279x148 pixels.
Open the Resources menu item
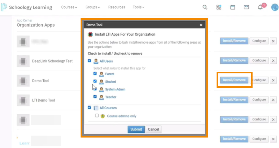[x=117, y=7]
